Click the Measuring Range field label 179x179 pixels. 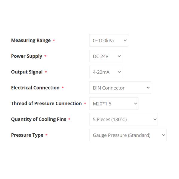click(31, 41)
